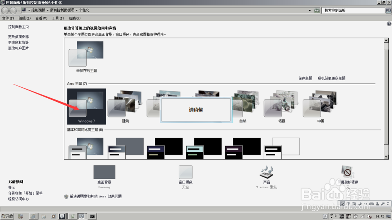Click the network signal tray icon
This screenshot has height=220, width=392.
tap(363, 216)
